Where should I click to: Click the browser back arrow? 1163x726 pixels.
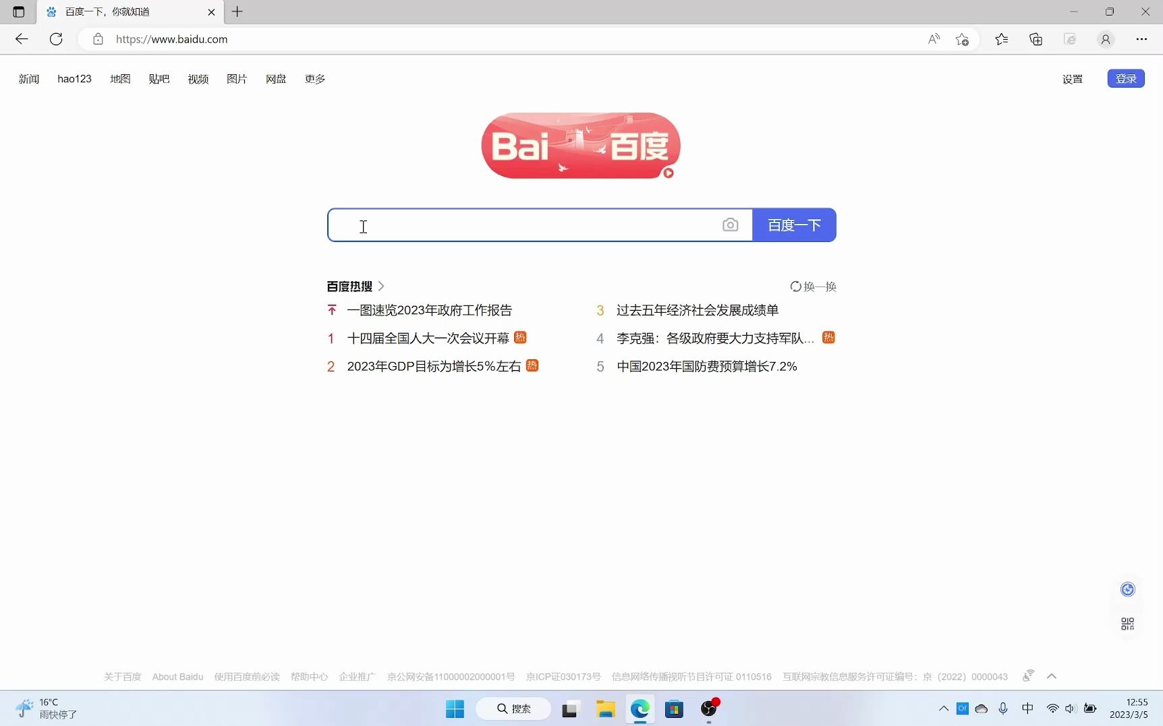tap(22, 39)
